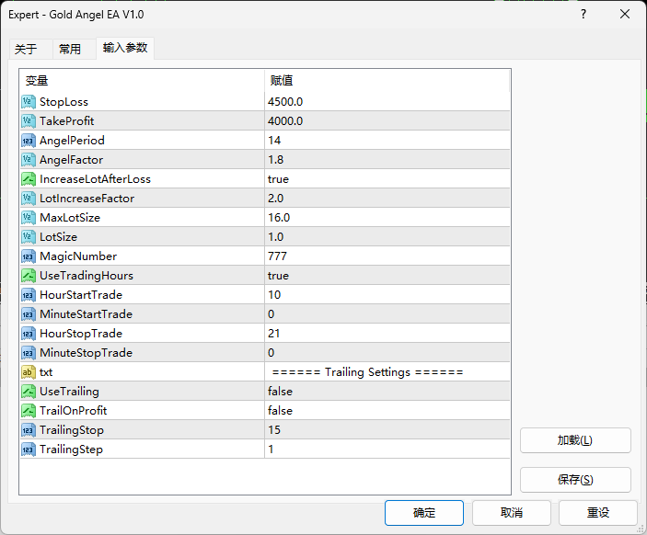
Task: Click the 重设 button
Action: (598, 513)
